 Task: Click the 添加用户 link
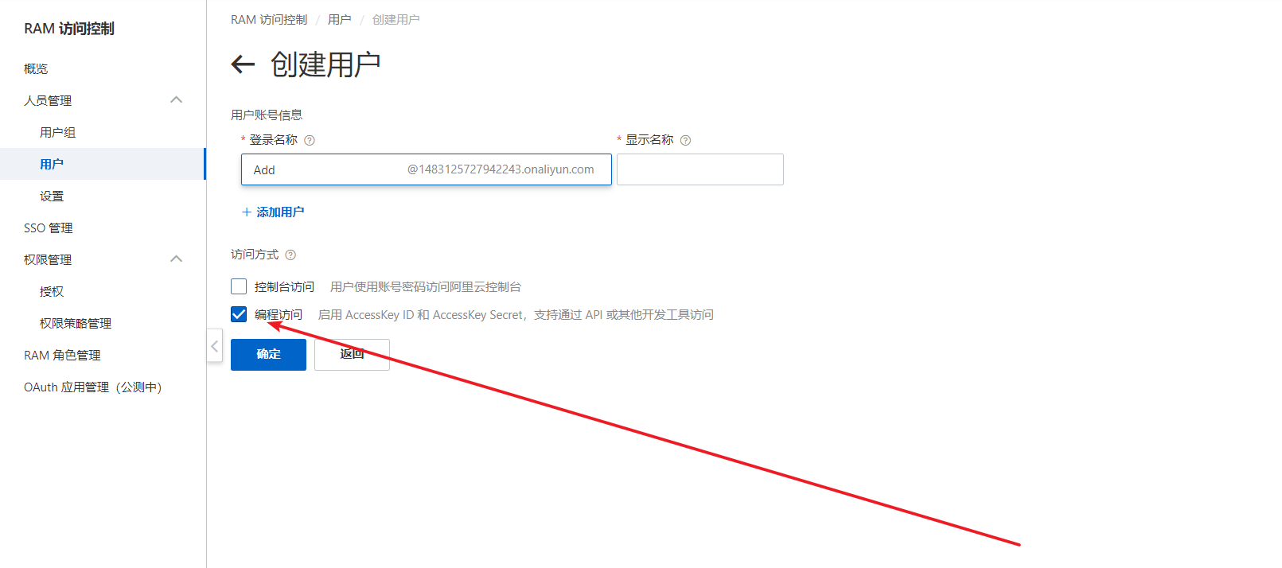click(x=273, y=212)
